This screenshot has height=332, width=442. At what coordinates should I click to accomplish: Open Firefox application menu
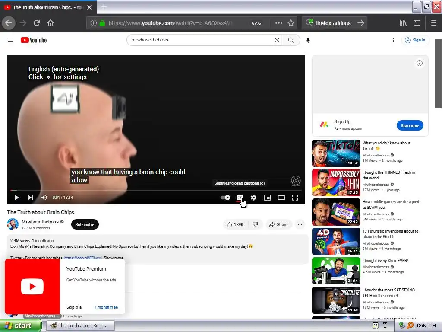[434, 23]
